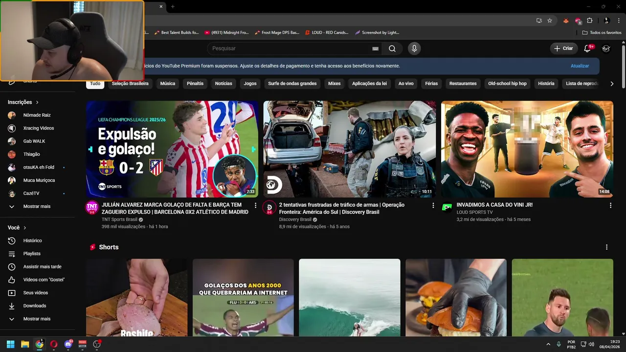Select the Tudo filter chip
Image resolution: width=626 pixels, height=352 pixels.
click(x=95, y=84)
